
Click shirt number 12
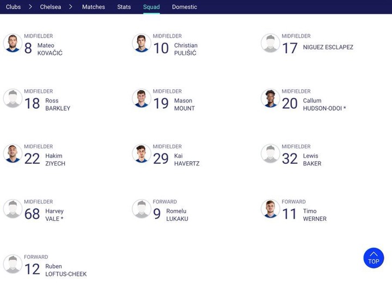pyautogui.click(x=32, y=269)
